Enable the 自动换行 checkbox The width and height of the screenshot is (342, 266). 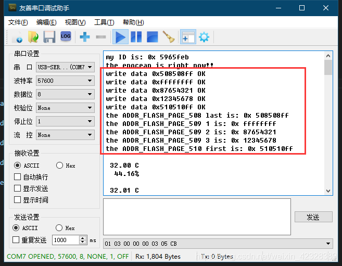coord(18,177)
